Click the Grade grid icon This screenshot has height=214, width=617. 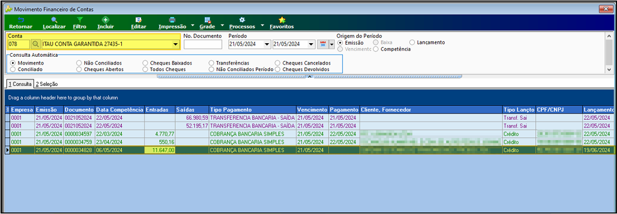[208, 20]
